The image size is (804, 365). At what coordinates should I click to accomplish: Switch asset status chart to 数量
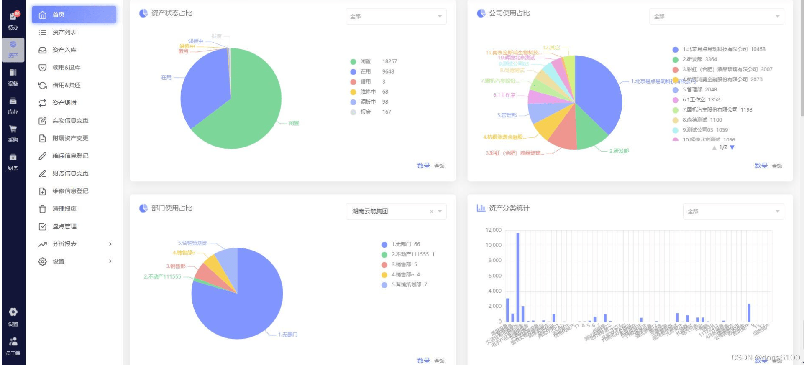[x=423, y=166]
